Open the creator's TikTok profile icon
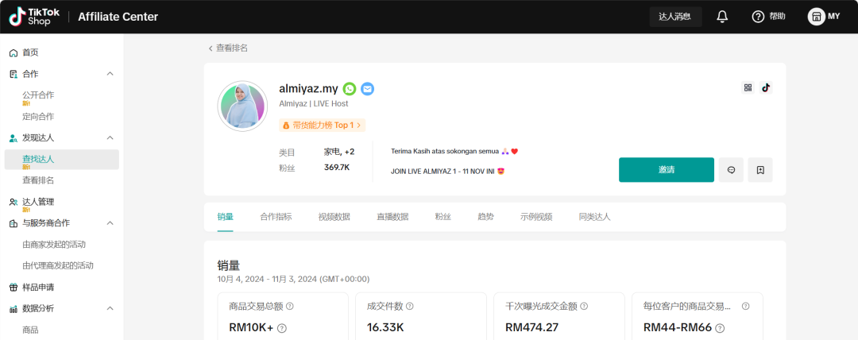 point(766,87)
